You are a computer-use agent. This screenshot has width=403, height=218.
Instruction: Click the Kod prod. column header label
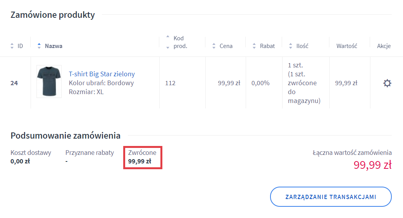tap(180, 42)
